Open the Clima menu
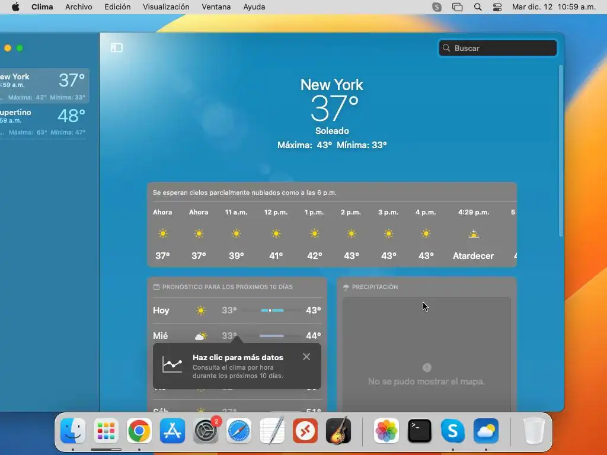Image resolution: width=607 pixels, height=455 pixels. click(x=42, y=7)
